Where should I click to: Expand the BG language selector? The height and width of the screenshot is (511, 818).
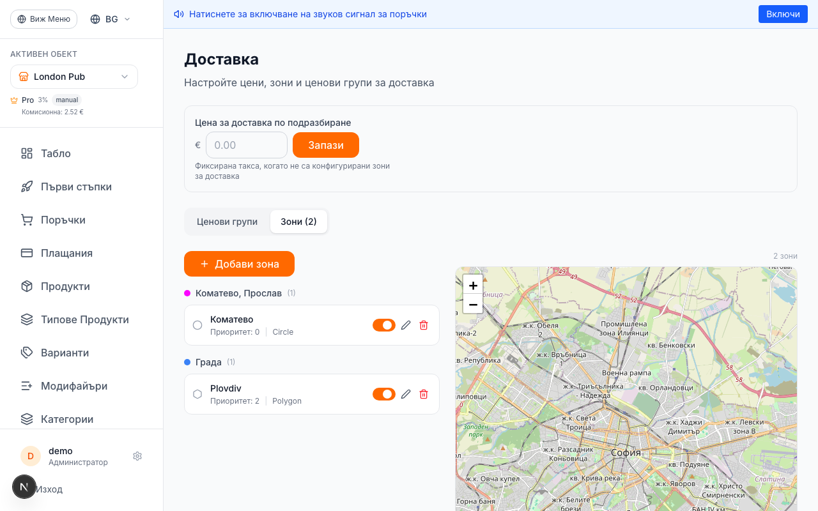pos(109,19)
